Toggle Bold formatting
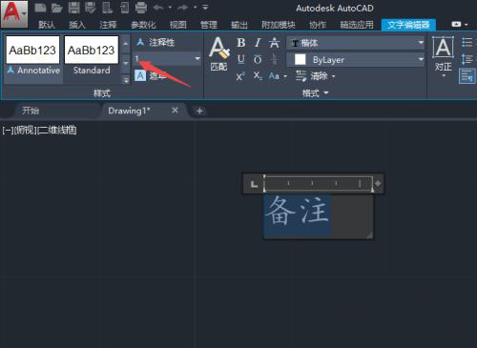This screenshot has height=348, width=477. 241,43
